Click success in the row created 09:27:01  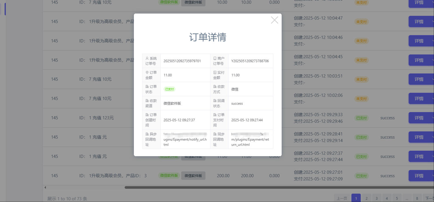387,176
